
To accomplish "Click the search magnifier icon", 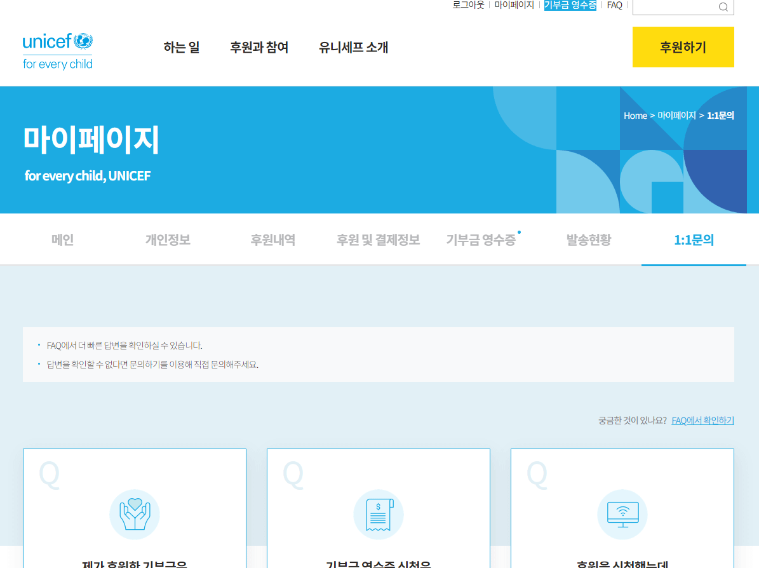I will [723, 7].
